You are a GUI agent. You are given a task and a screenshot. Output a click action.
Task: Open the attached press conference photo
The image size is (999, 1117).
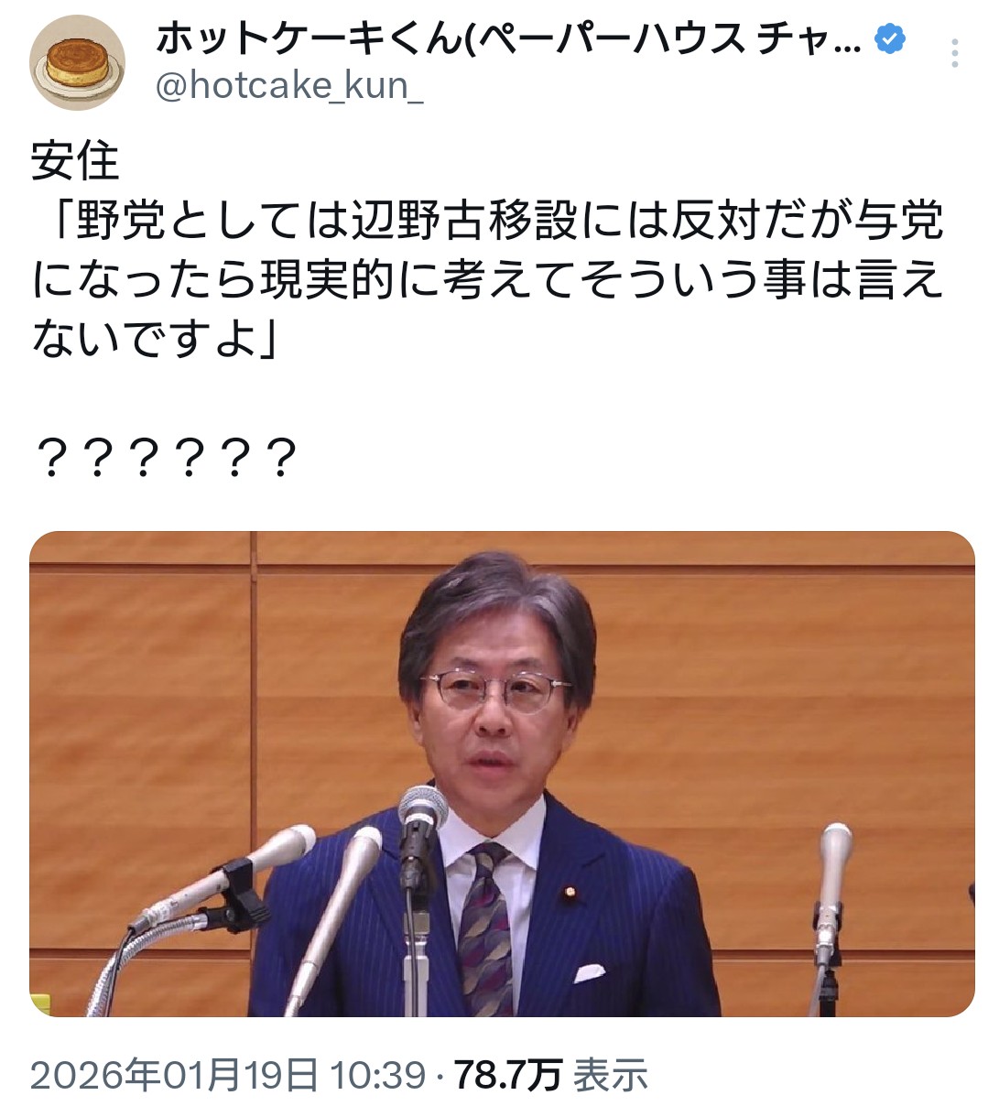tap(502, 774)
